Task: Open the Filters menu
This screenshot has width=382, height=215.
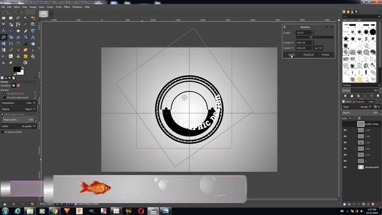Action: click(x=67, y=7)
